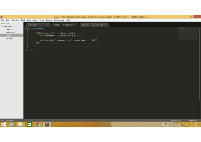Screen dimensions: 201x142
Task: Place cursor on the #fancyList append line
Action: pyautogui.click(x=69, y=40)
